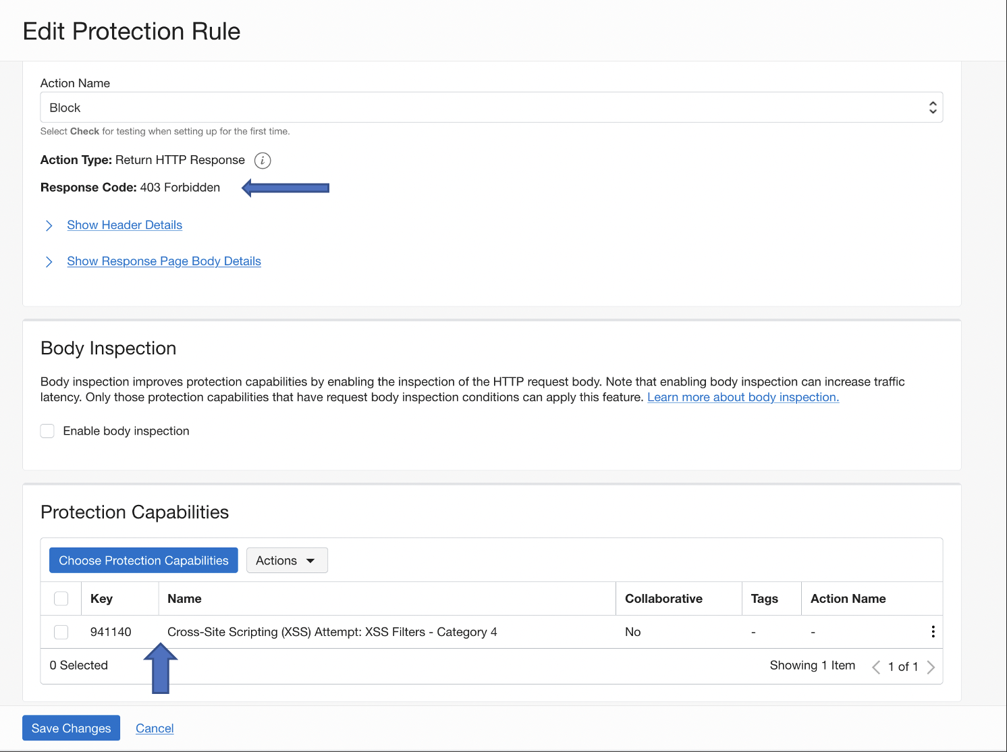
Task: Expand the Show Header Details chevron
Action: [49, 225]
